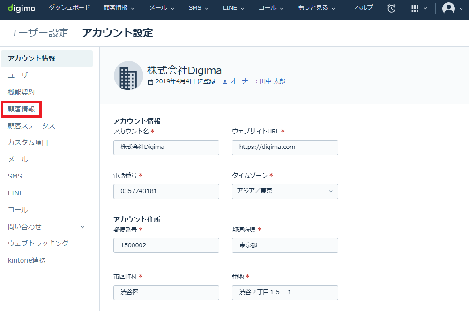Expand the 顧客情報 top menu
This screenshot has width=469, height=311.
tap(119, 8)
